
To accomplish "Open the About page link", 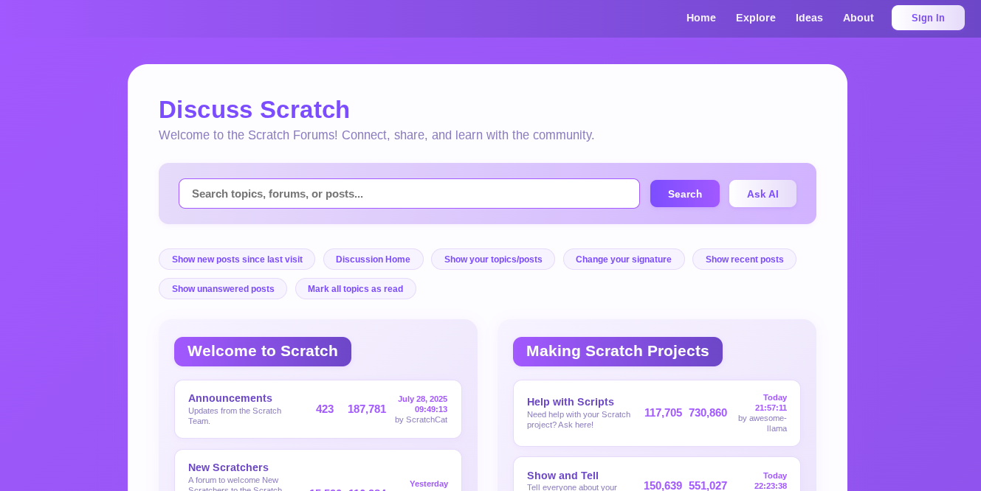I will click(858, 18).
